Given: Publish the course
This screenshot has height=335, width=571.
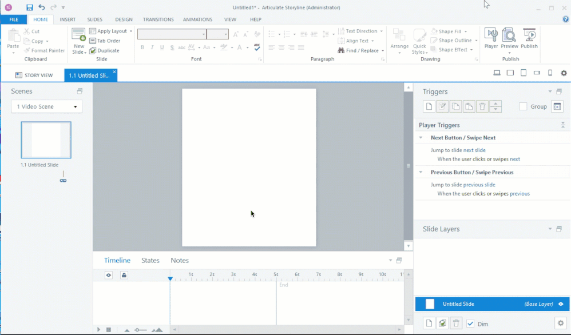Looking at the screenshot, I should (529, 38).
